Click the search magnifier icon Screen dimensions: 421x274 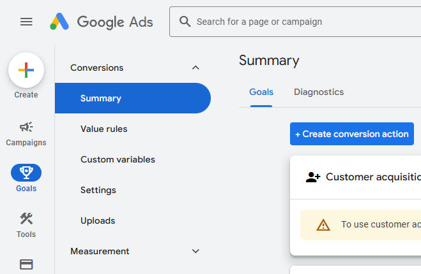(185, 22)
